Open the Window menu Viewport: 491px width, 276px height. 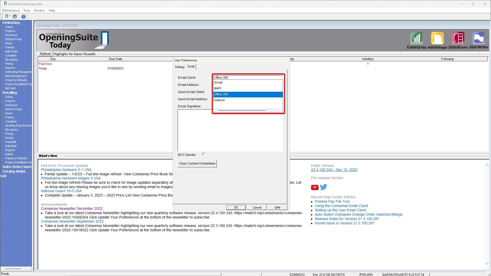pyautogui.click(x=39, y=10)
